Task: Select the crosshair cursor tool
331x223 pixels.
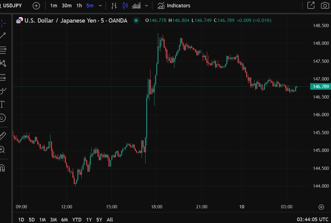Action: (x=3, y=23)
